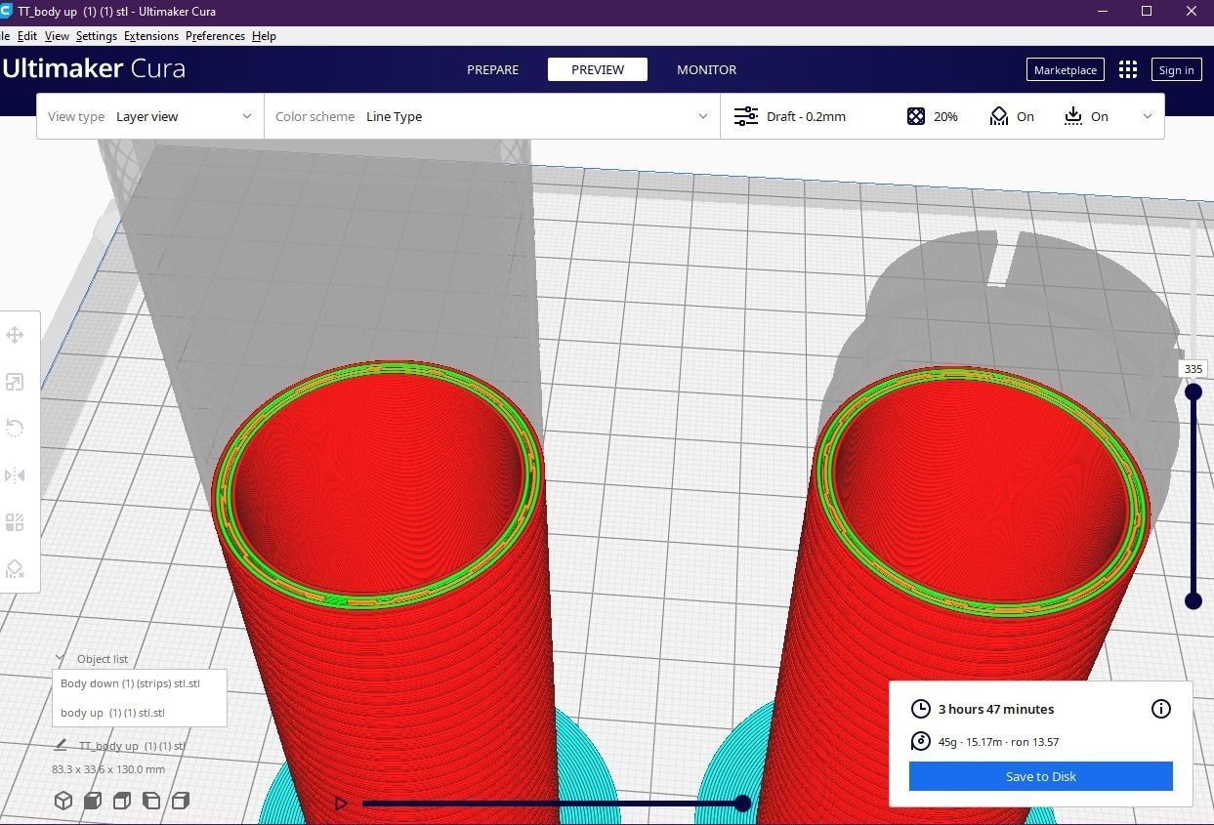Minimize the Cura window

[1103, 12]
